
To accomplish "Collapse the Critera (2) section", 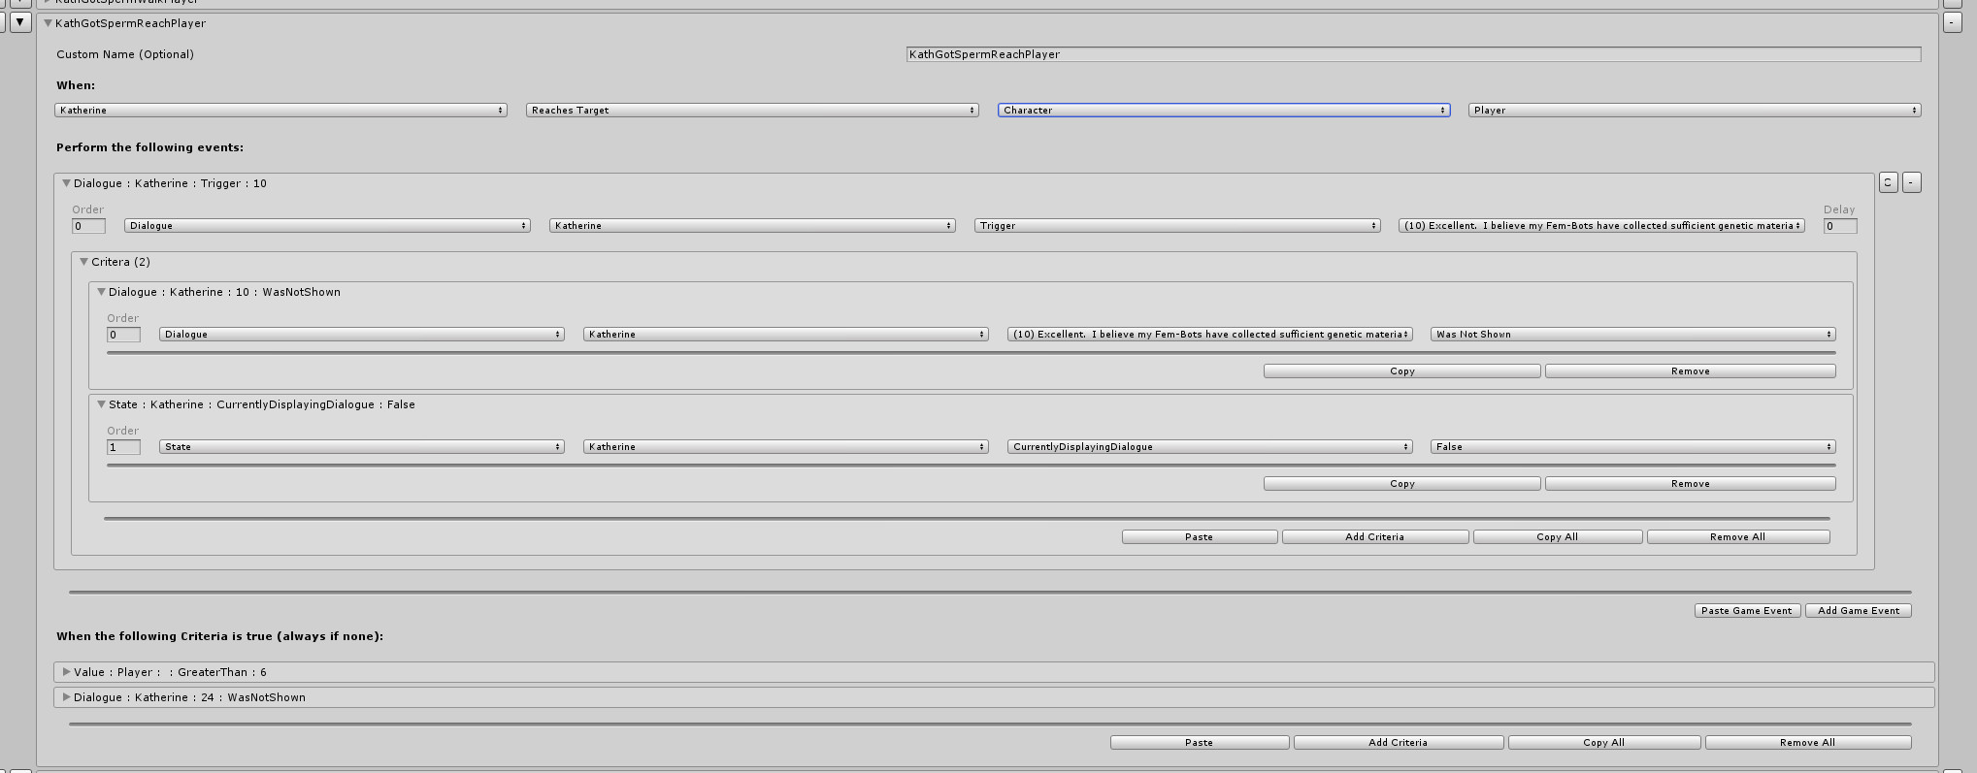I will click(83, 262).
